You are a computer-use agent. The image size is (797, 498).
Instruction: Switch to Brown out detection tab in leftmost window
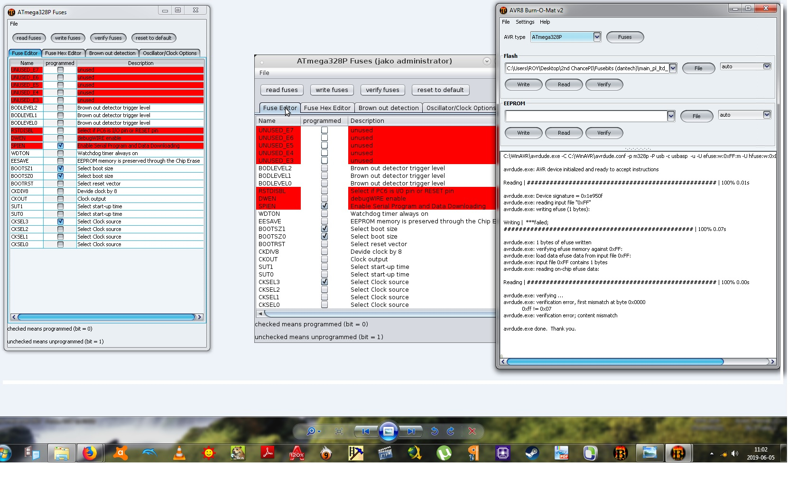(112, 53)
